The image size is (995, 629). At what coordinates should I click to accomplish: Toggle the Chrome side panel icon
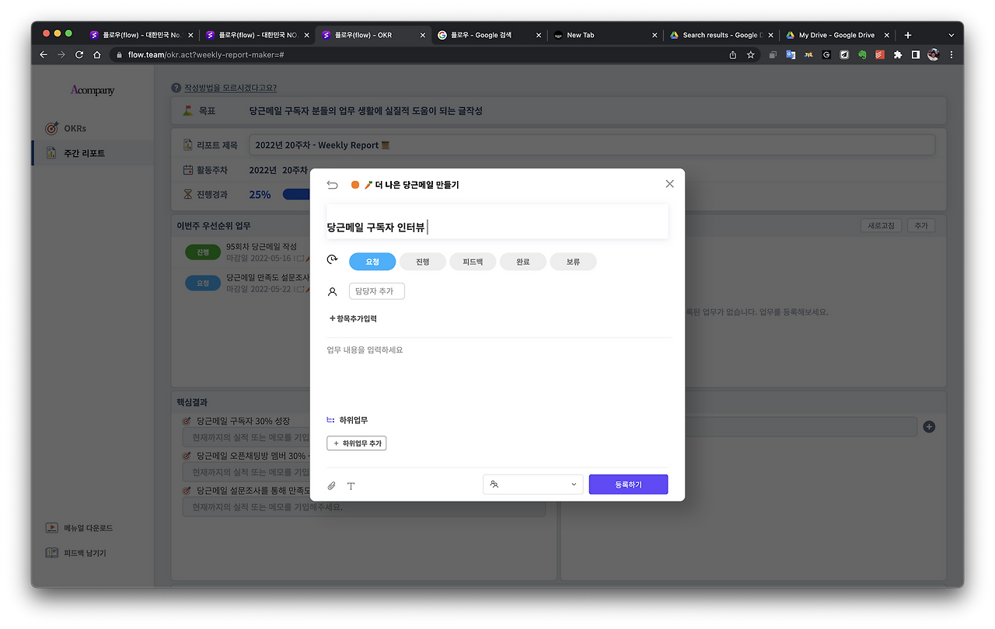tap(916, 54)
